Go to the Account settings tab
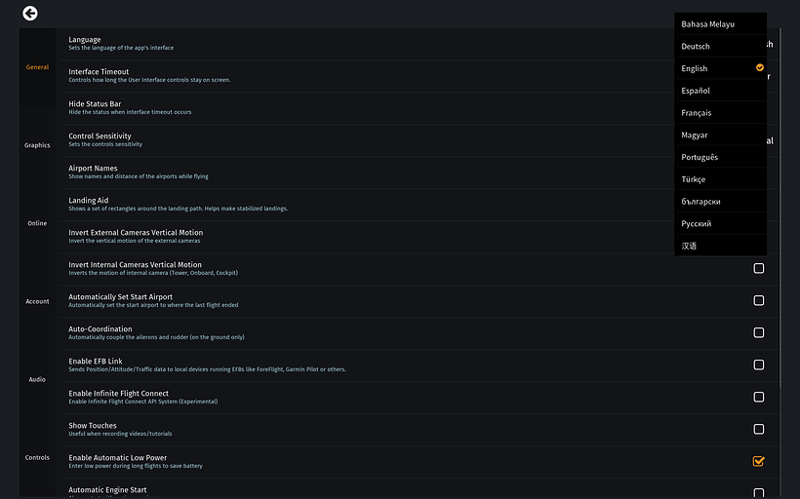 [x=37, y=301]
